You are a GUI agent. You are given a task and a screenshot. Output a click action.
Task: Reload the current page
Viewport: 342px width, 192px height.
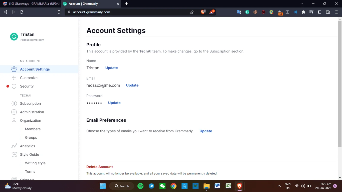coord(22,12)
